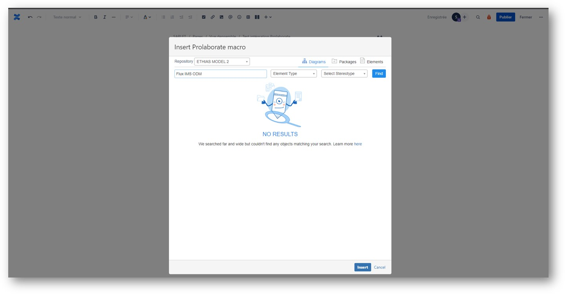This screenshot has width=565, height=294.
Task: Invite a collaborator with plus icon
Action: tap(465, 17)
